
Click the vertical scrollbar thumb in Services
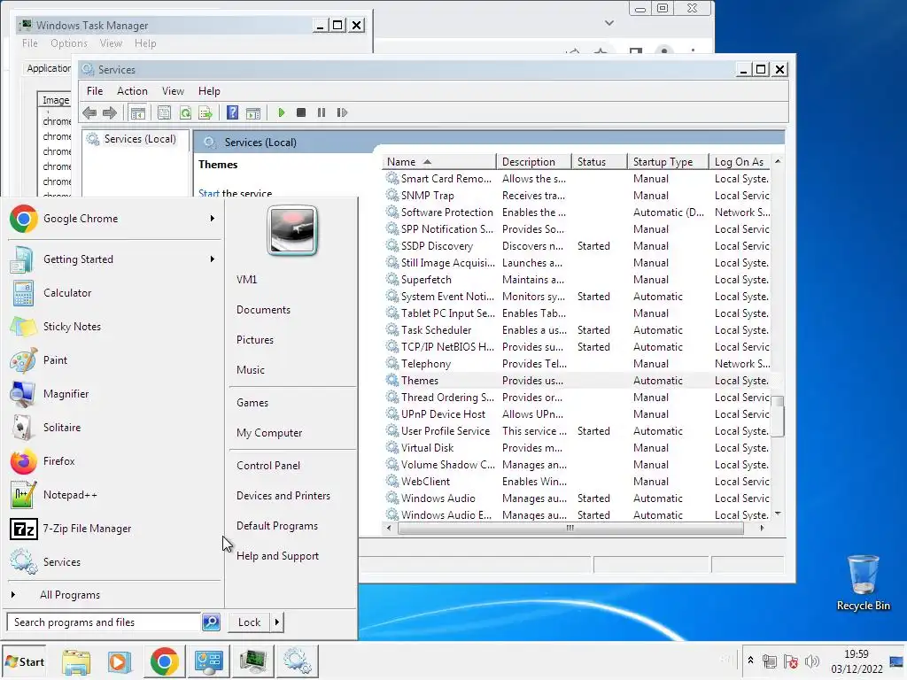coord(778,416)
